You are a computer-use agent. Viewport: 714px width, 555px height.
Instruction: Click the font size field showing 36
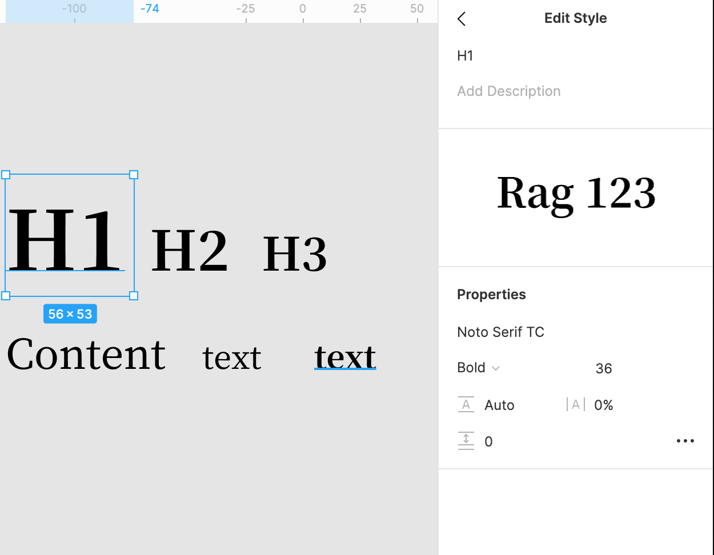[603, 369]
